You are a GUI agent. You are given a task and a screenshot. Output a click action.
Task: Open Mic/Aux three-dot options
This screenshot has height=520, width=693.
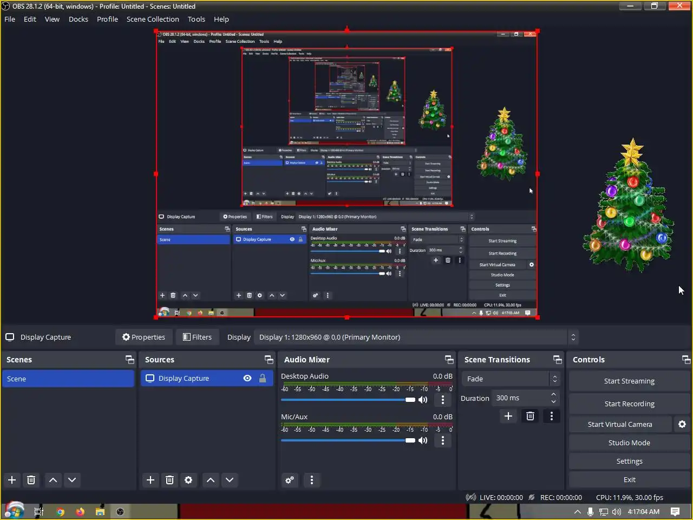tap(443, 440)
